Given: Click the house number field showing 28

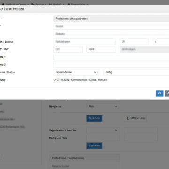Looking at the screenshot, I should pos(134,42).
